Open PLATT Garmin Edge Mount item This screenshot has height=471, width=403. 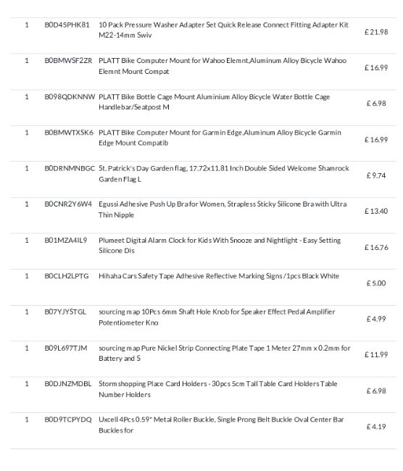click(x=220, y=138)
